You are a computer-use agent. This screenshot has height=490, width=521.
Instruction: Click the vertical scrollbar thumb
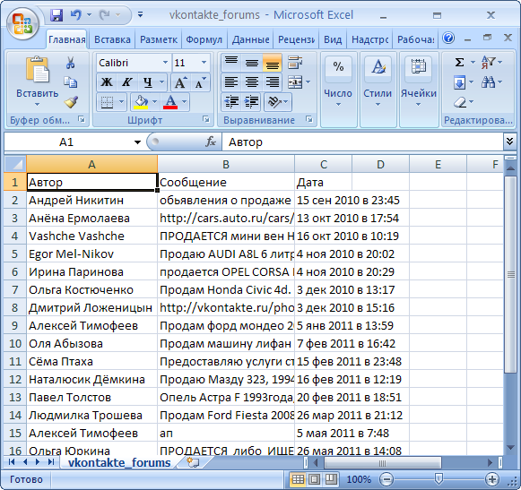510,274
